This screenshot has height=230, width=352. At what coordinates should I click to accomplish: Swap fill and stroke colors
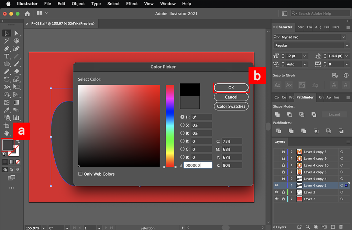point(18,142)
